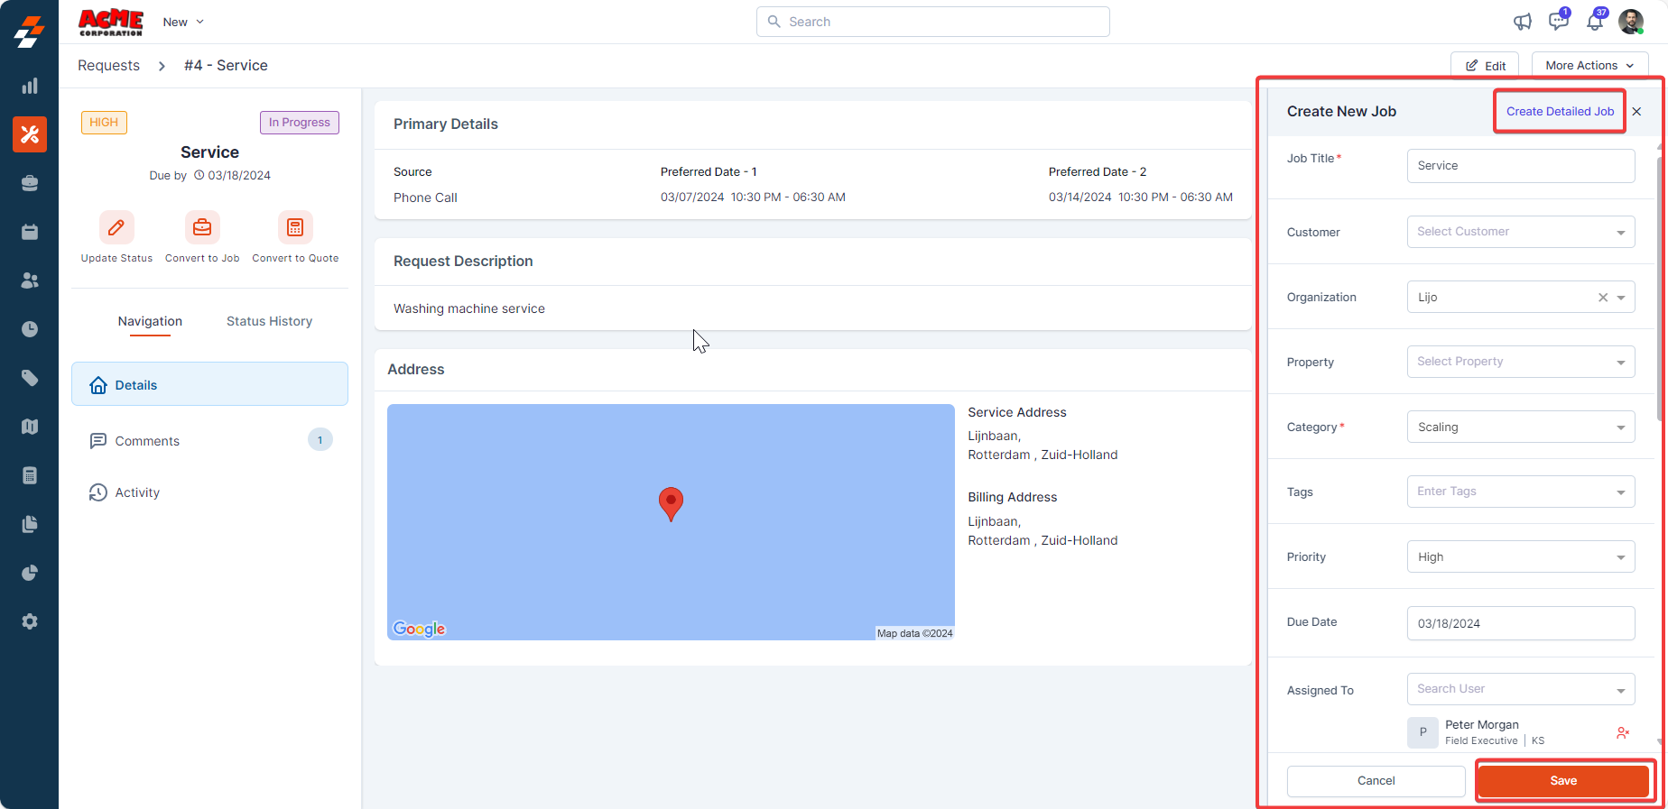The image size is (1668, 809).
Task: Open the announcements megaphone icon
Action: tap(1523, 22)
